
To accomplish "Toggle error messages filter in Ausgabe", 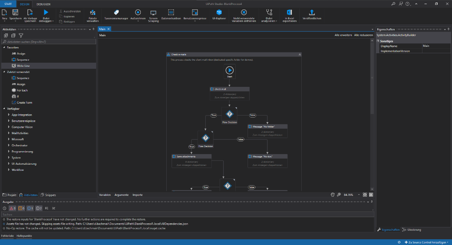I will (12, 208).
